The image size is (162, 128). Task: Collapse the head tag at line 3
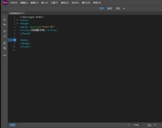pyautogui.click(x=17, y=24)
